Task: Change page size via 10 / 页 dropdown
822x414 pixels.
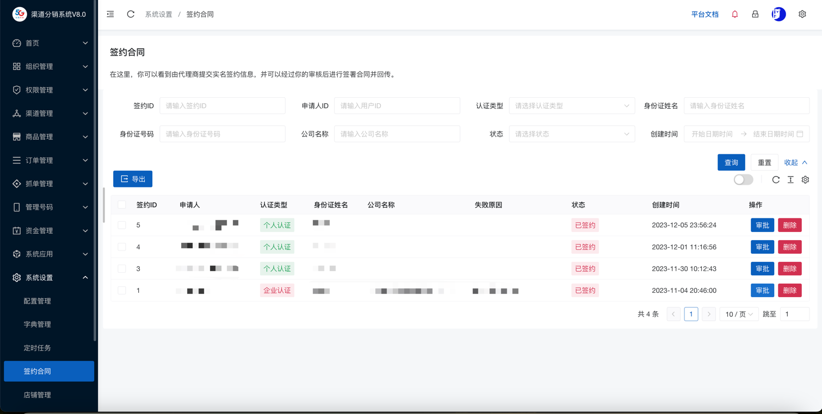Action: point(738,314)
